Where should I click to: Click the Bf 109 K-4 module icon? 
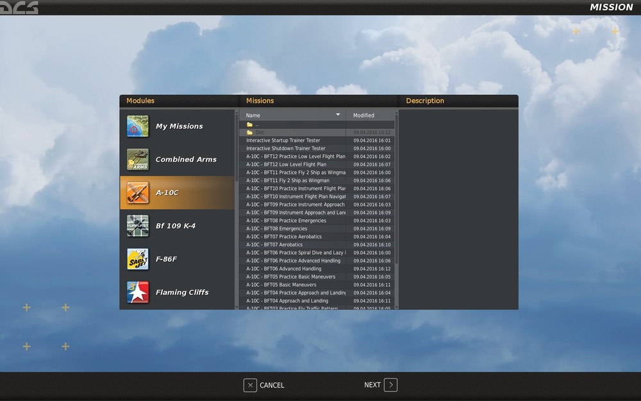click(x=138, y=225)
